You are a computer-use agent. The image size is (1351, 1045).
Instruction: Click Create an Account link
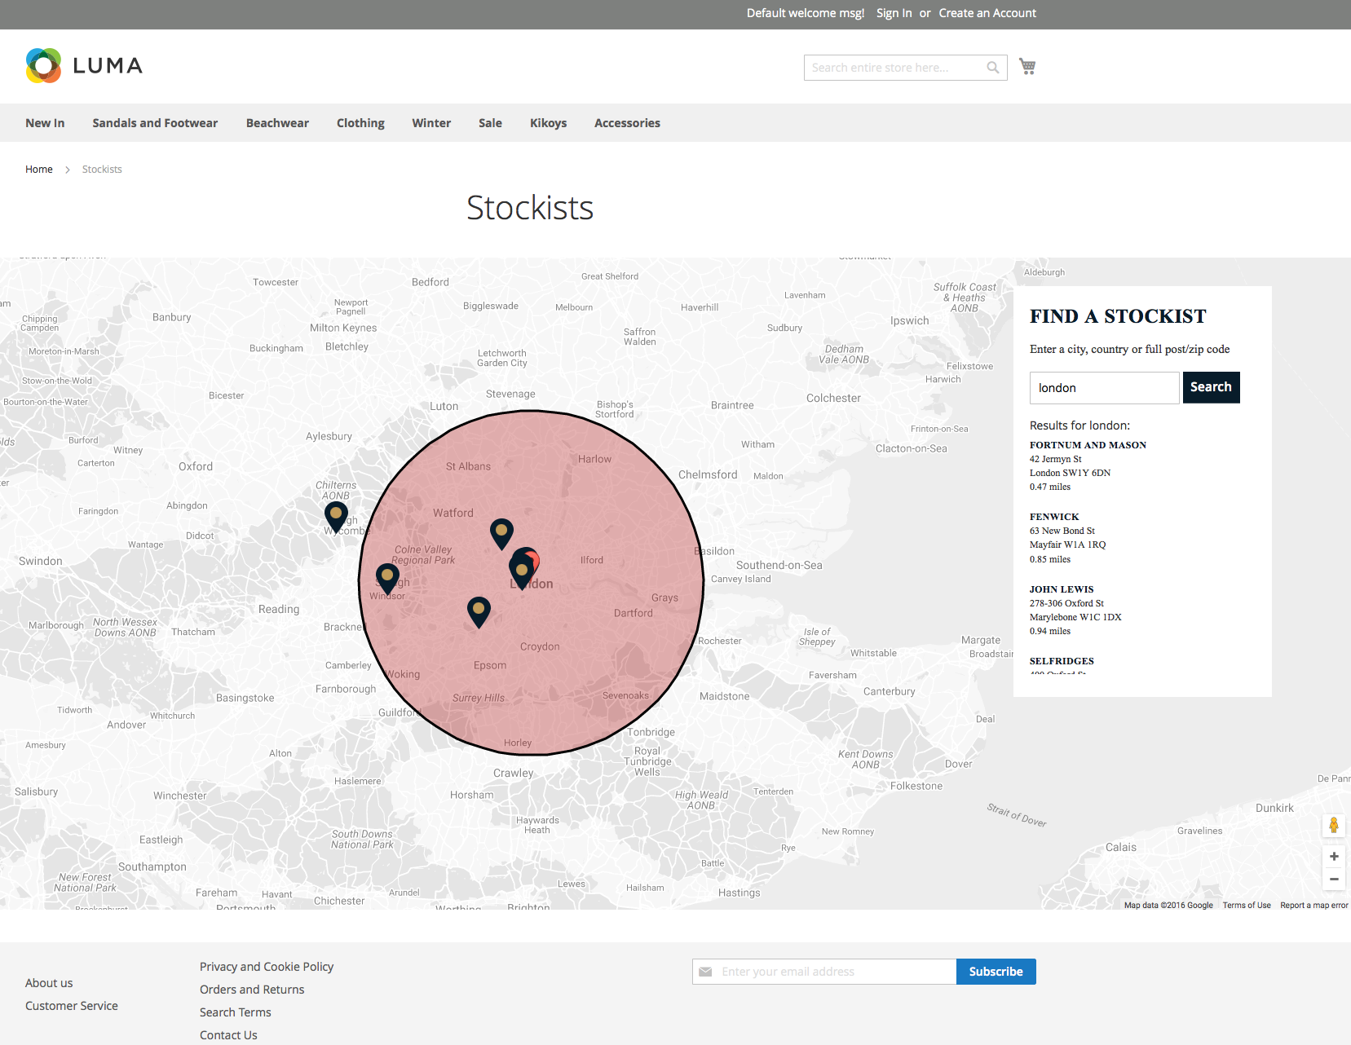coord(987,13)
